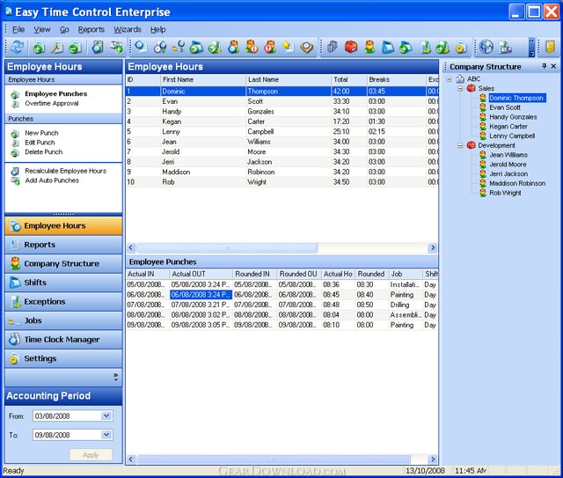The image size is (563, 478).
Task: Click the Apply button in Accounting Period
Action: tap(91, 455)
